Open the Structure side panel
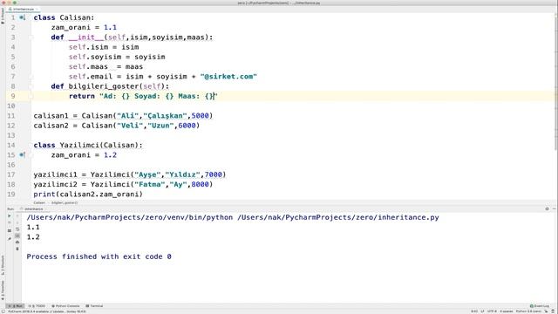The height and width of the screenshot is (314, 558). (x=3, y=265)
